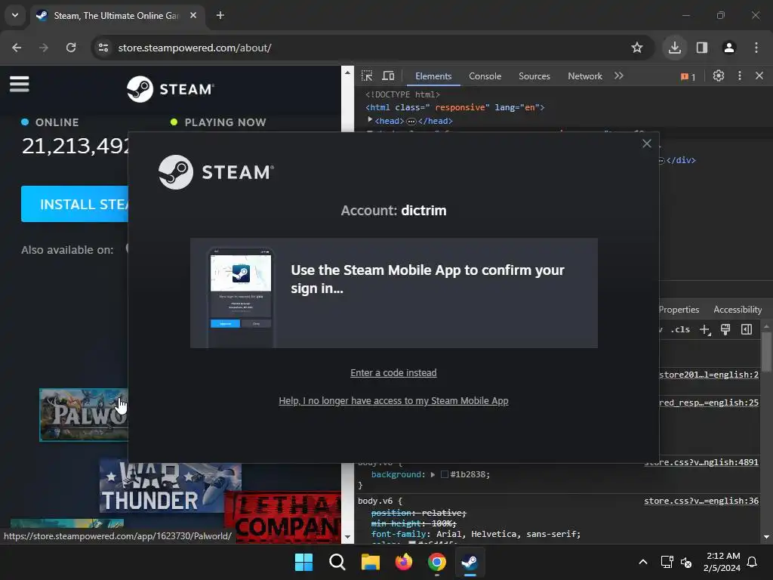The image size is (773, 580).
Task: Click the Install Steam button
Action: click(x=75, y=204)
